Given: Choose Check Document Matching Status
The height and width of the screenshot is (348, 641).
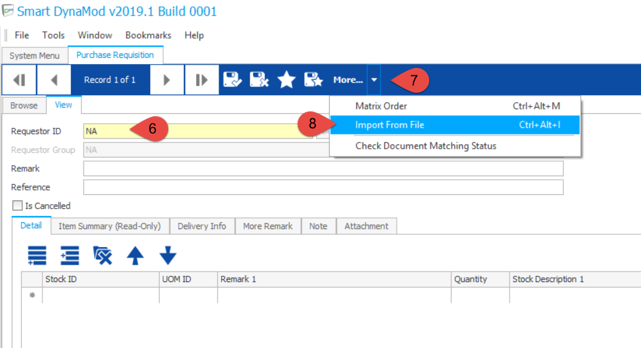Looking at the screenshot, I should click(455, 146).
